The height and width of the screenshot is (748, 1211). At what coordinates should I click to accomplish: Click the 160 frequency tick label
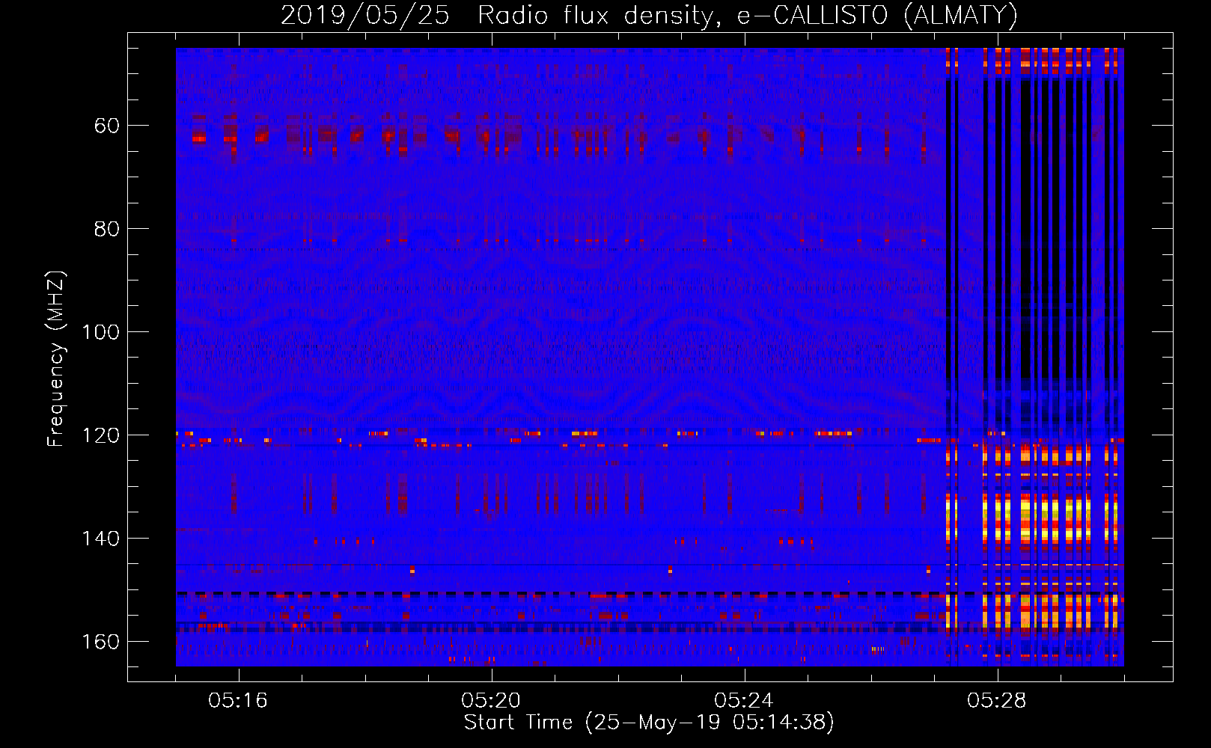100,642
